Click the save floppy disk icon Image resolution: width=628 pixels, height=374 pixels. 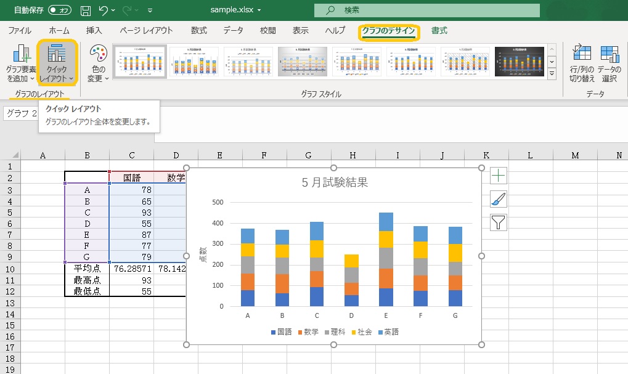(x=86, y=10)
